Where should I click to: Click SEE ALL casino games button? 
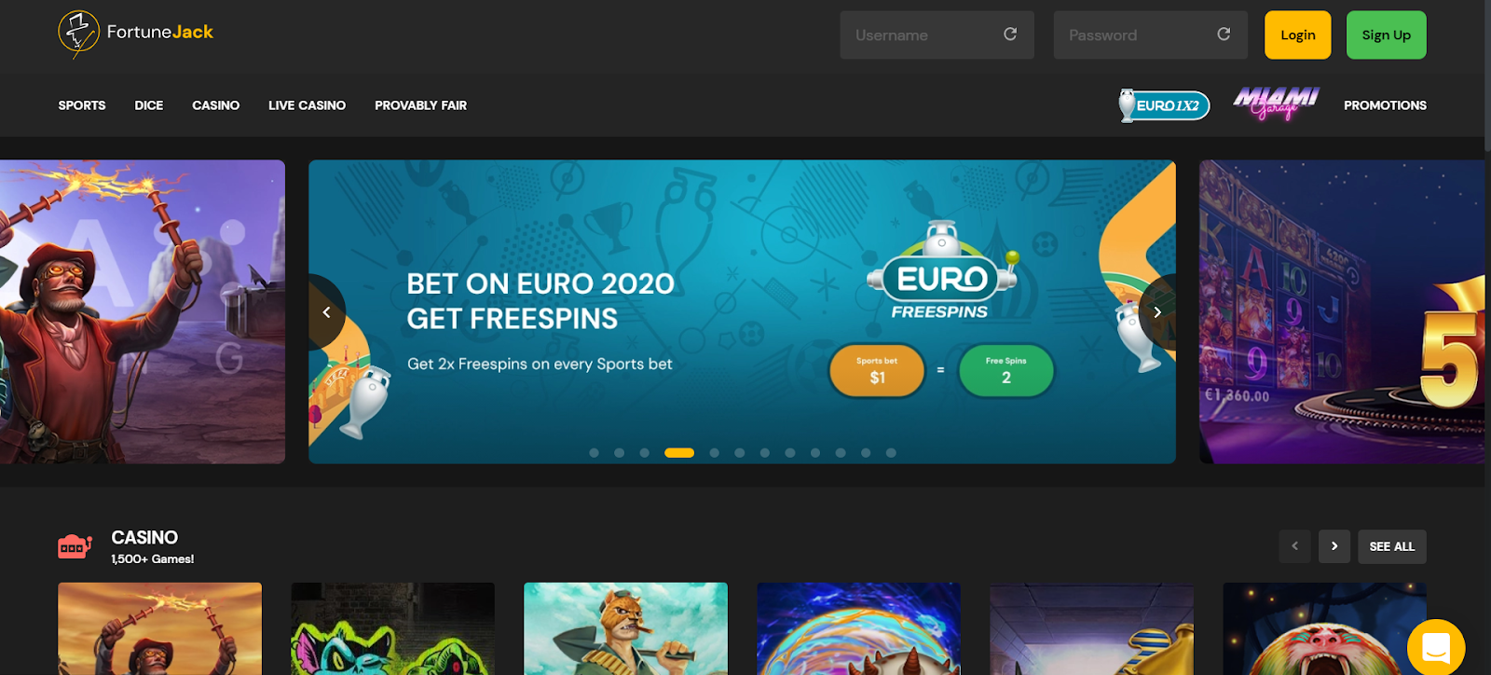coord(1391,546)
